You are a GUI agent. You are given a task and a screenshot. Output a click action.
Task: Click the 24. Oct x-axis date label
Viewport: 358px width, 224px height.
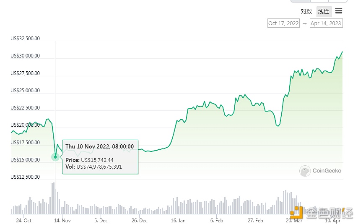24,220
